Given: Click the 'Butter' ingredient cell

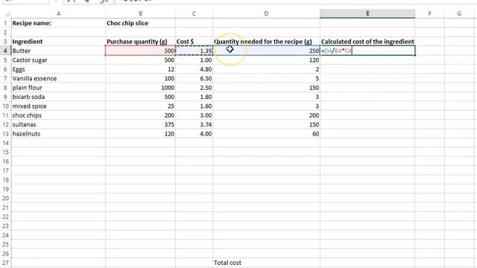Looking at the screenshot, I should 58,51.
